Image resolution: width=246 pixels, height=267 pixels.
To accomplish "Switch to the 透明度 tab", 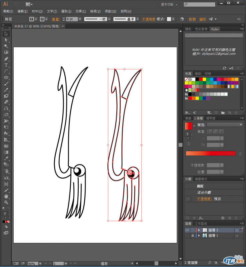I will [x=211, y=118].
